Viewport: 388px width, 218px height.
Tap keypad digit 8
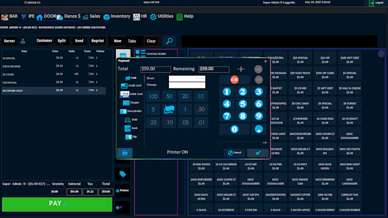[x=242, y=116]
